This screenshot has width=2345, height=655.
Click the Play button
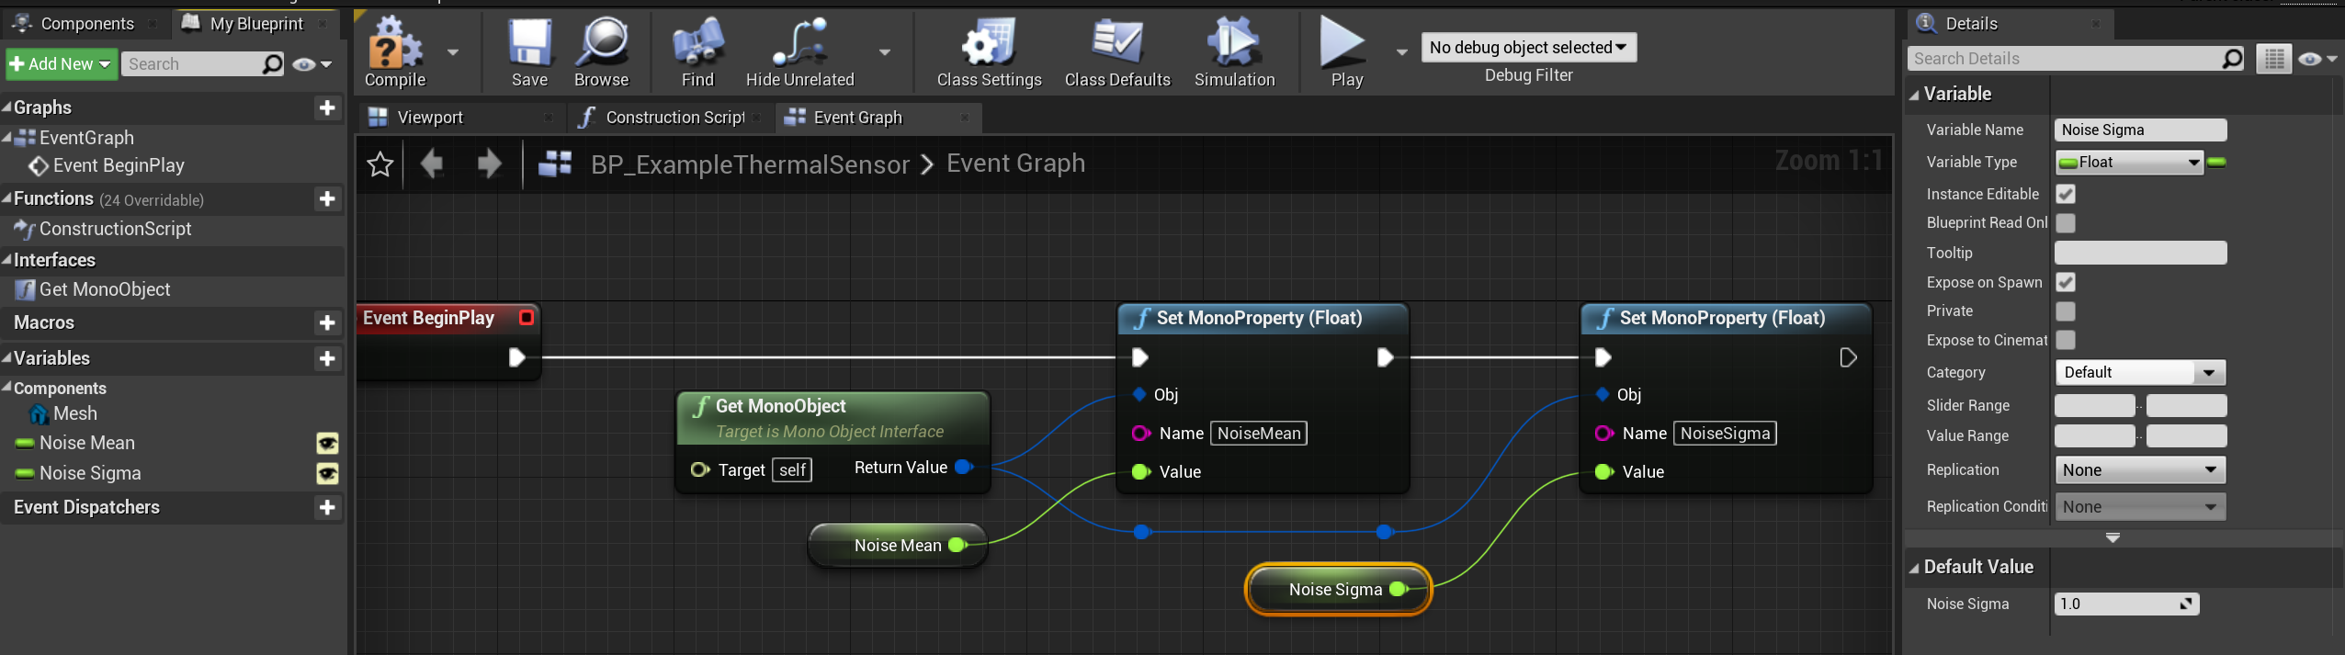click(x=1346, y=52)
